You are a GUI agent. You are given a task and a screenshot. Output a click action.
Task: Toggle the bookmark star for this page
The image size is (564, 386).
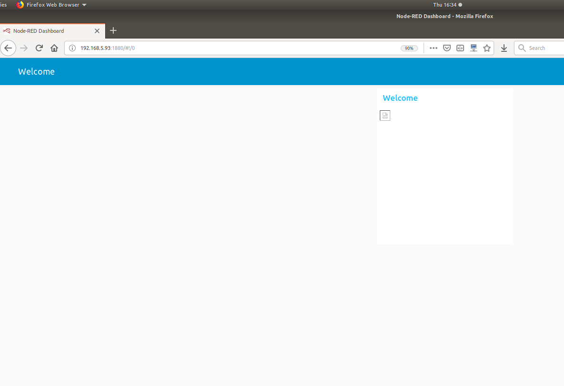pos(486,48)
